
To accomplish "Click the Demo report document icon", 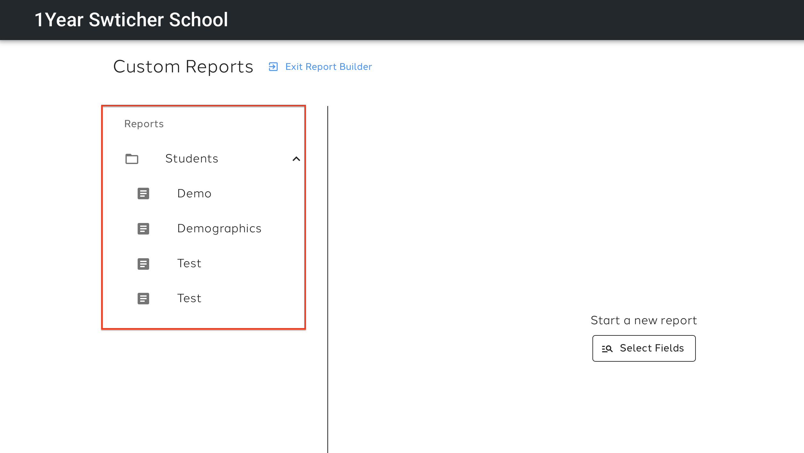I will tap(143, 194).
